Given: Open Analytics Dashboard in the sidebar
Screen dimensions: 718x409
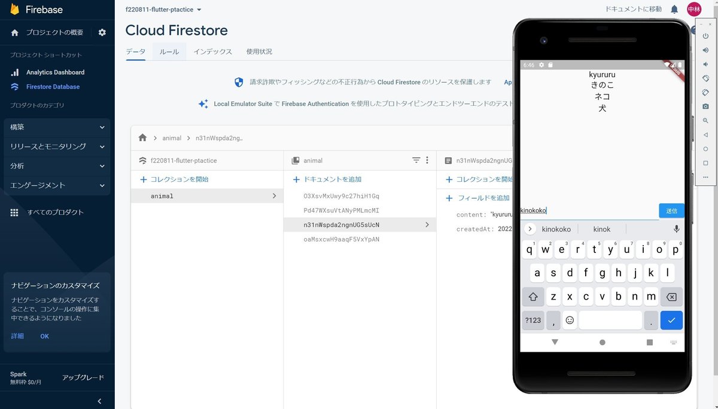Looking at the screenshot, I should (55, 72).
